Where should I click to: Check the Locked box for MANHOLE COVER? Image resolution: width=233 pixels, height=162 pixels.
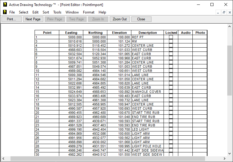pyautogui.click(x=171, y=92)
